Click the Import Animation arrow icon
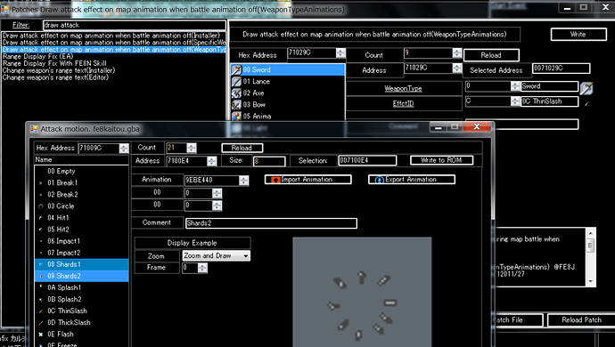 click(275, 180)
